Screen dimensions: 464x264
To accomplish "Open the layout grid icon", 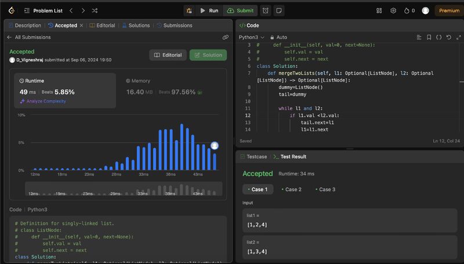I will coord(379,10).
